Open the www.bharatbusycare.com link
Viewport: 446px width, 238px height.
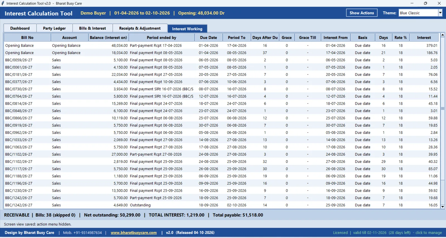click(x=134, y=233)
